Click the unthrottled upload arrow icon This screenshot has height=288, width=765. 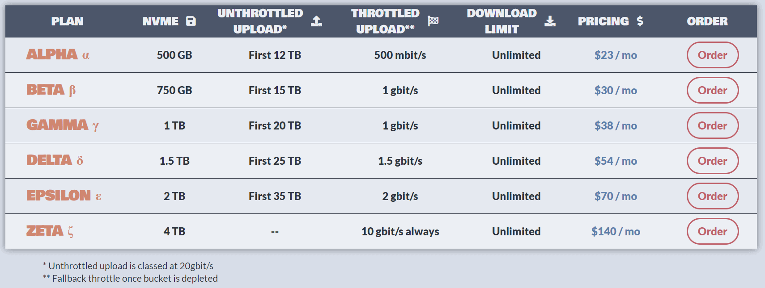click(x=316, y=21)
